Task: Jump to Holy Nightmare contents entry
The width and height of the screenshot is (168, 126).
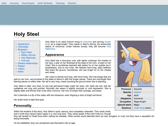Action: (29, 58)
